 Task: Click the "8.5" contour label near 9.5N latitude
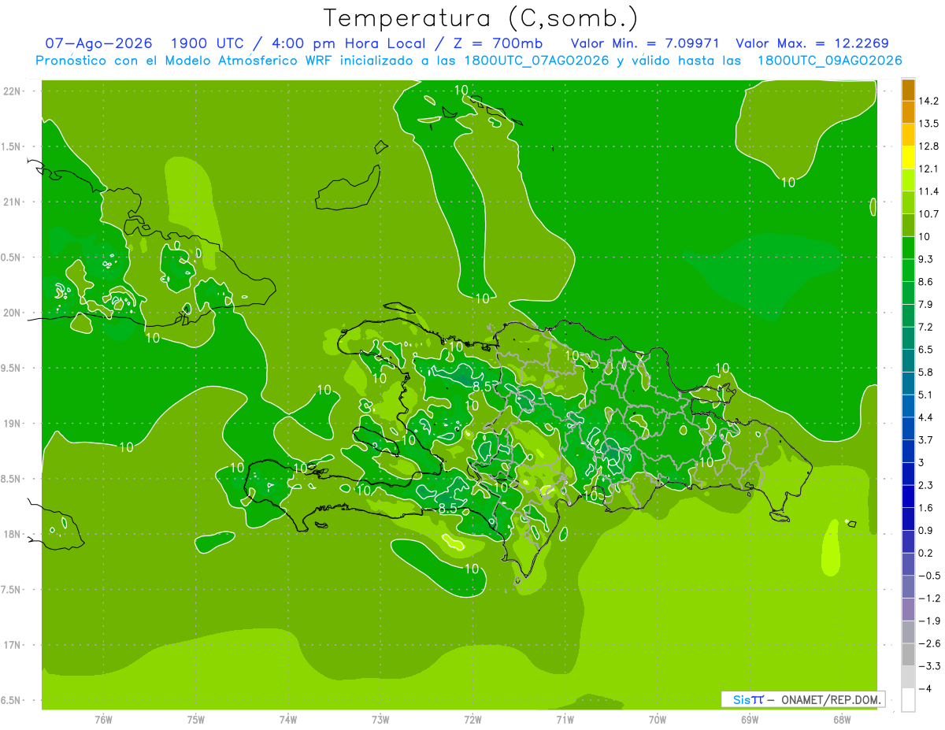(x=481, y=386)
